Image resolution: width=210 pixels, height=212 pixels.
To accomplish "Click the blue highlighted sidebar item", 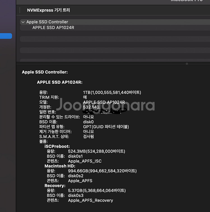I will [x=6, y=36].
